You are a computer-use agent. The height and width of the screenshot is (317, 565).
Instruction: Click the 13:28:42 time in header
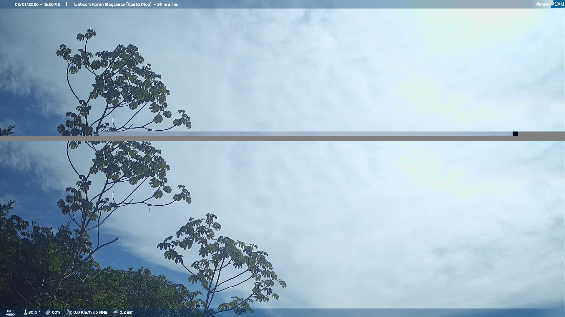pyautogui.click(x=51, y=4)
